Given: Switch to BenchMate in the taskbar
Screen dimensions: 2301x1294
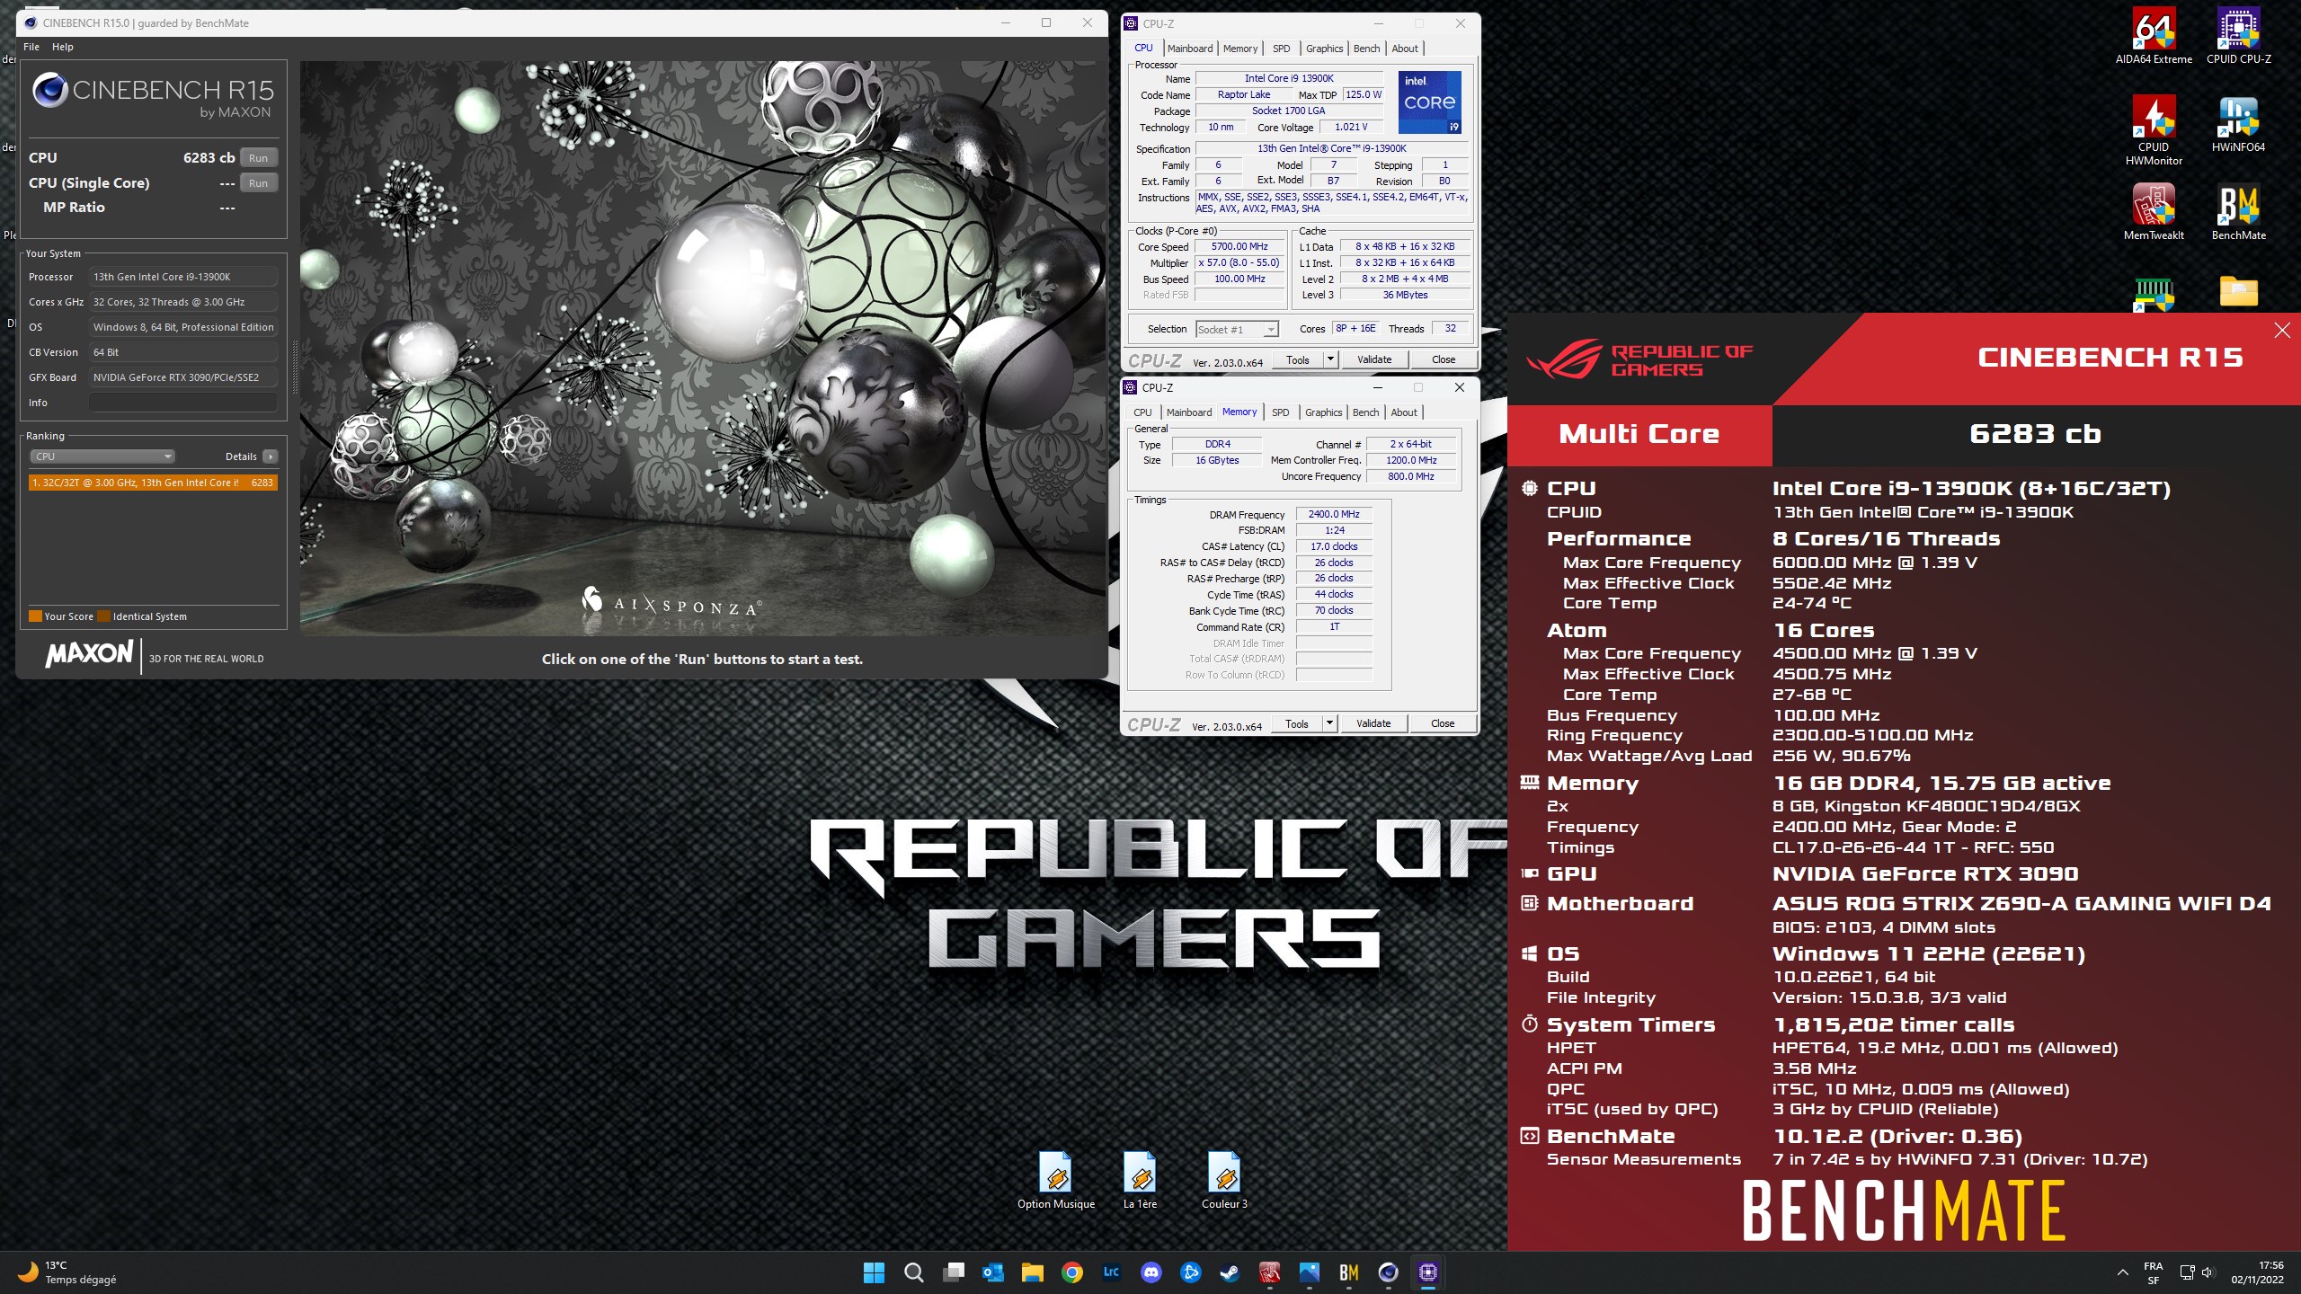Looking at the screenshot, I should [1348, 1272].
